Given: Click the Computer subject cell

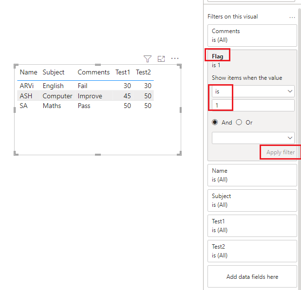Looking at the screenshot, I should point(57,96).
